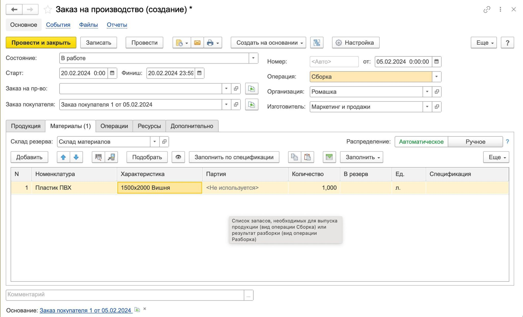523x317 pixels.
Task: Go forward with the right arrow button
Action: coord(30,9)
